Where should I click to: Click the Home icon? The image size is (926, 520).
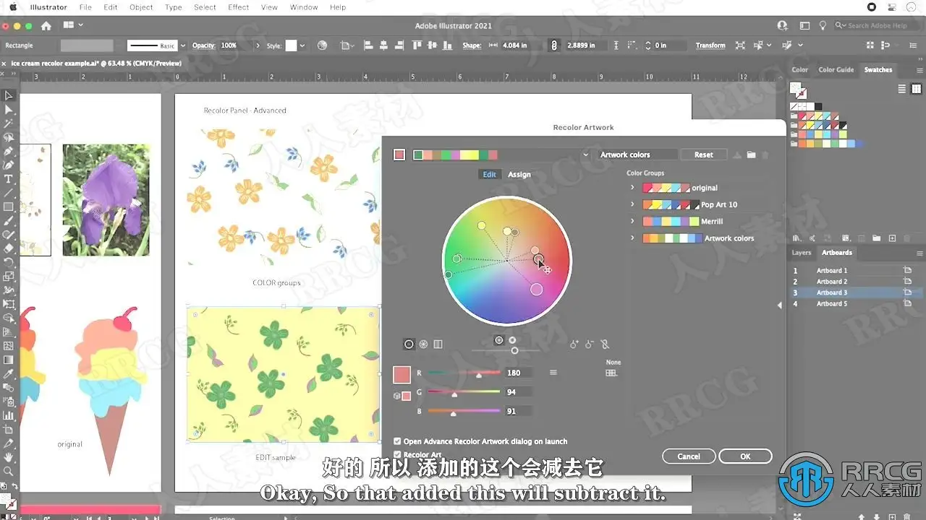tap(46, 25)
